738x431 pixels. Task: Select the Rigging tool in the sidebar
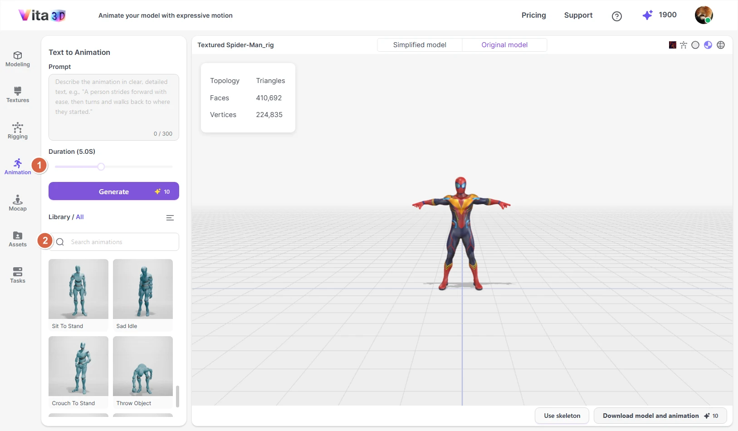point(17,131)
